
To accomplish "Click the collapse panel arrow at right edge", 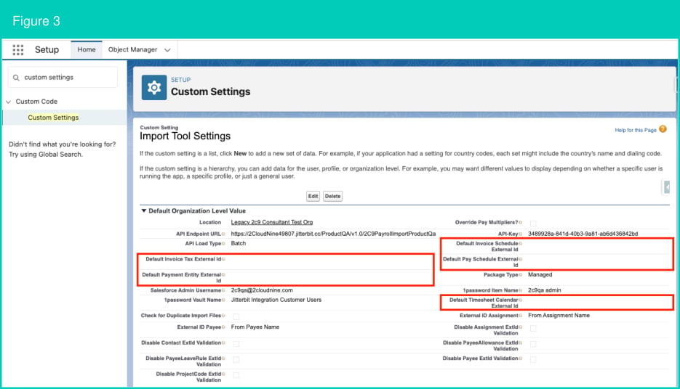I will coord(667,187).
